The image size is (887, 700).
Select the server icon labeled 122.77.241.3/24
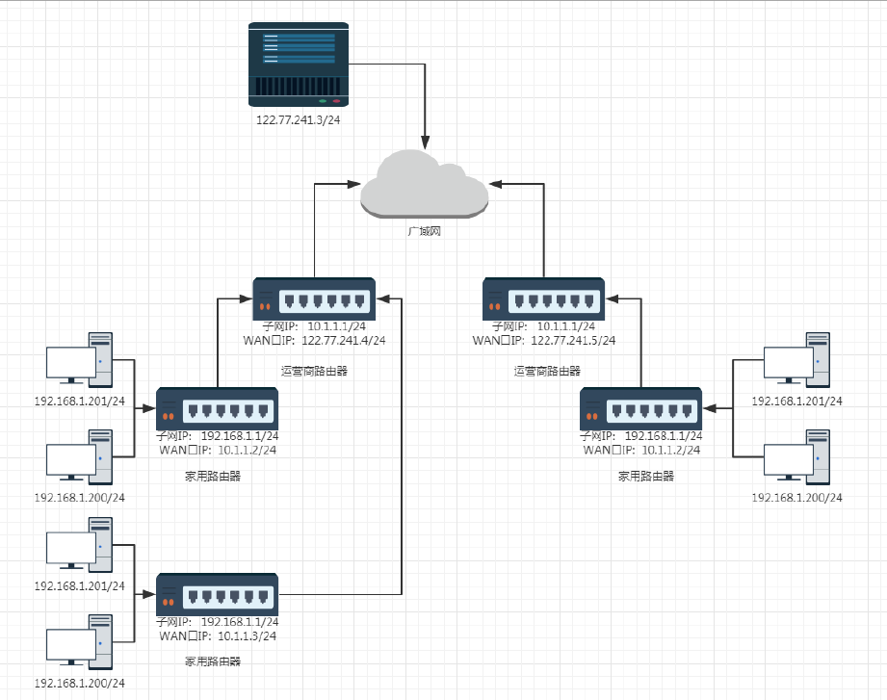pos(299,65)
